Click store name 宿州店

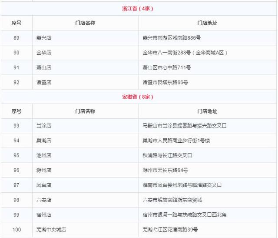(x=44, y=215)
